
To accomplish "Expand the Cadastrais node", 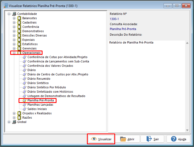I will 14,23.
